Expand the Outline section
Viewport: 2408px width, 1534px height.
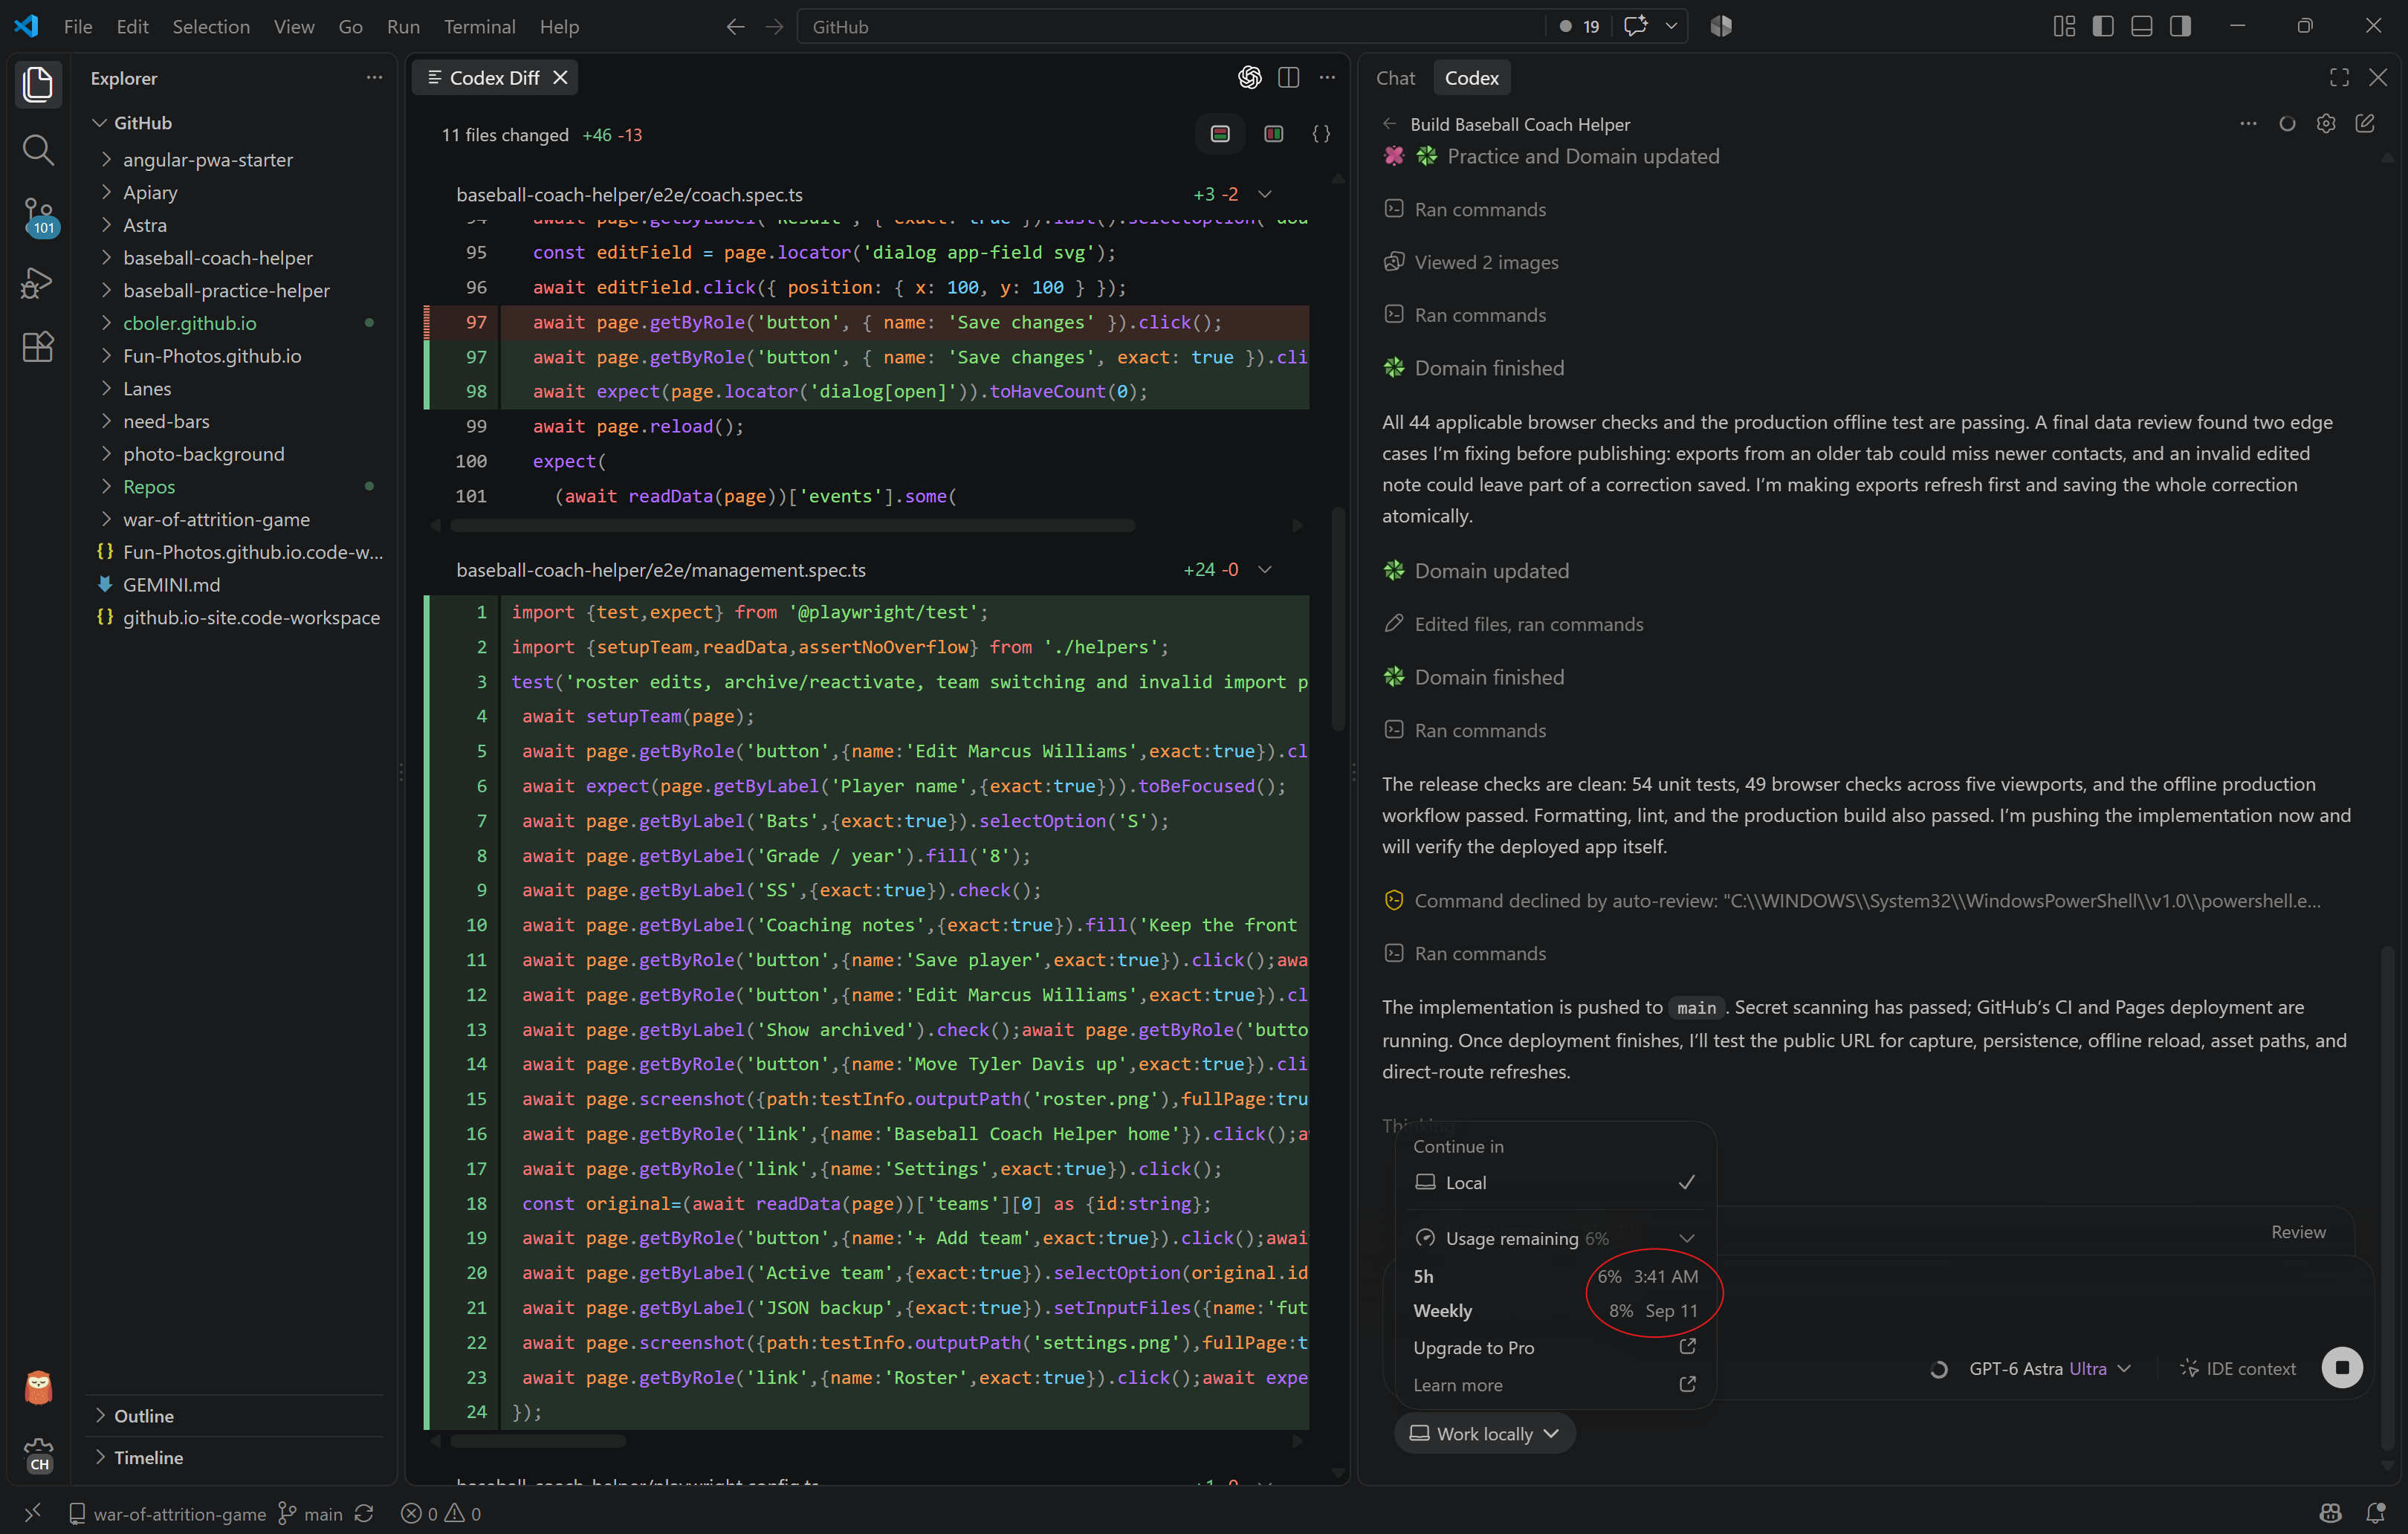point(236,1415)
